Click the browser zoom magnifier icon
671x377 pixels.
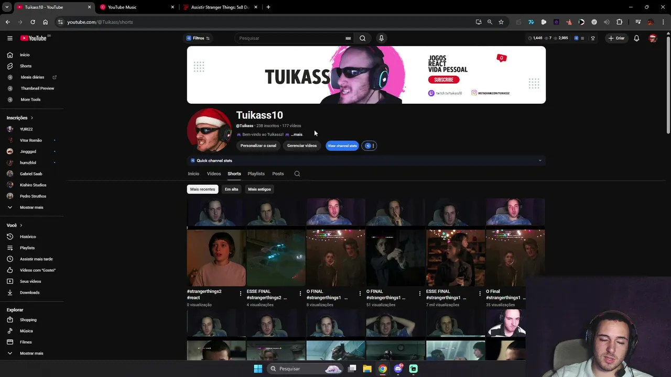(x=490, y=22)
